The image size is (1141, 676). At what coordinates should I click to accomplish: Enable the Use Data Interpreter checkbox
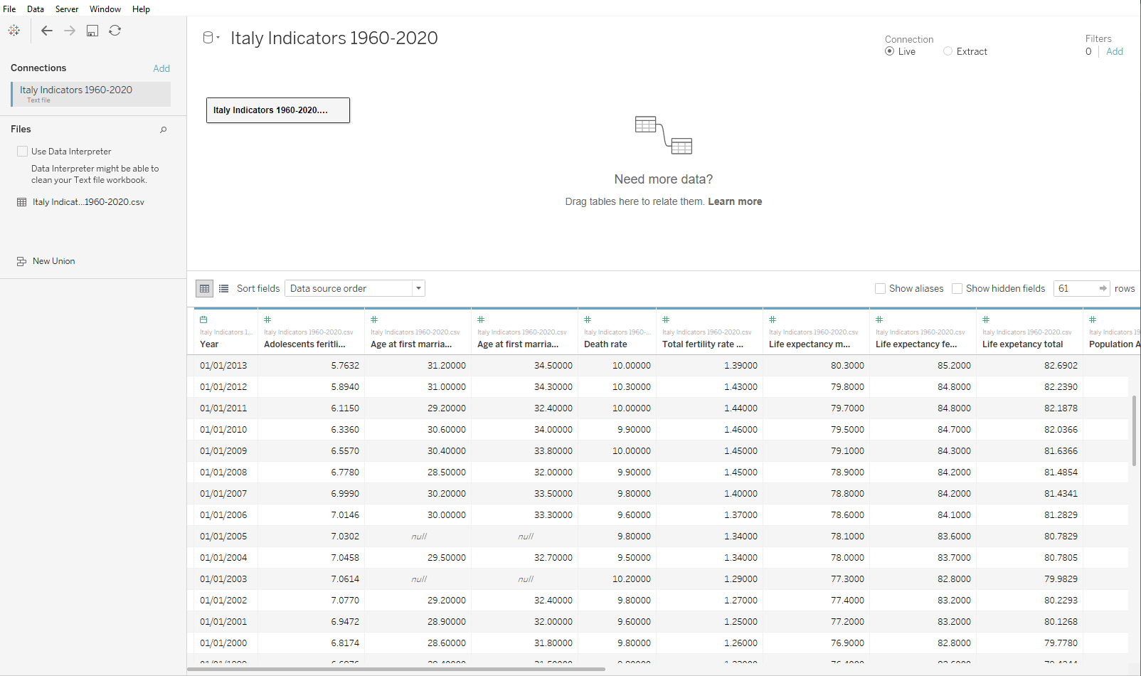[23, 152]
